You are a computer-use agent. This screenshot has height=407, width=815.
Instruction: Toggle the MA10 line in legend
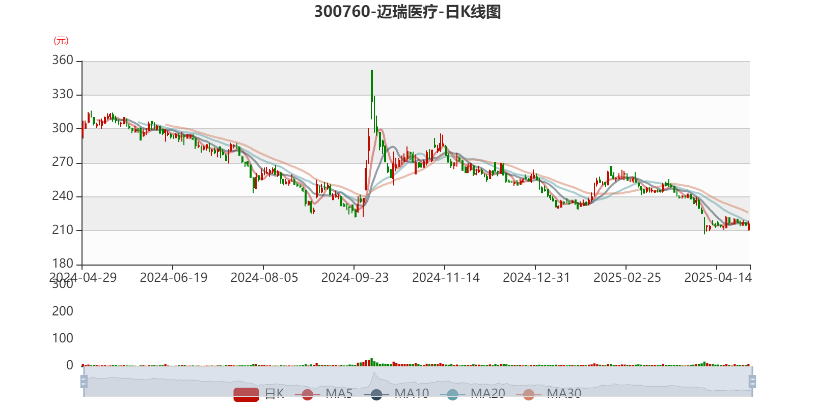397,394
